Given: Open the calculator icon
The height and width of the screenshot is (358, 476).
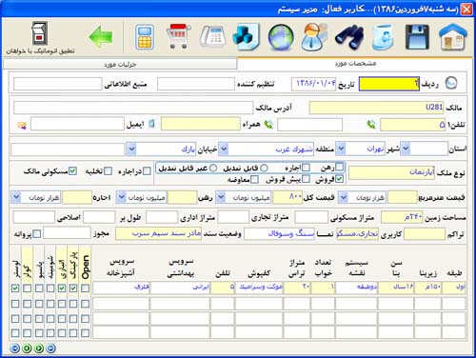Looking at the screenshot, I should pyautogui.click(x=145, y=37).
